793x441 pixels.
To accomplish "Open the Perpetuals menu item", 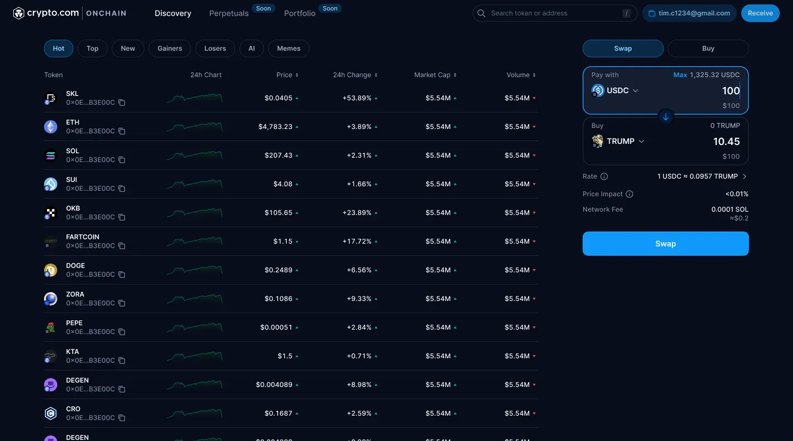I will pos(229,13).
